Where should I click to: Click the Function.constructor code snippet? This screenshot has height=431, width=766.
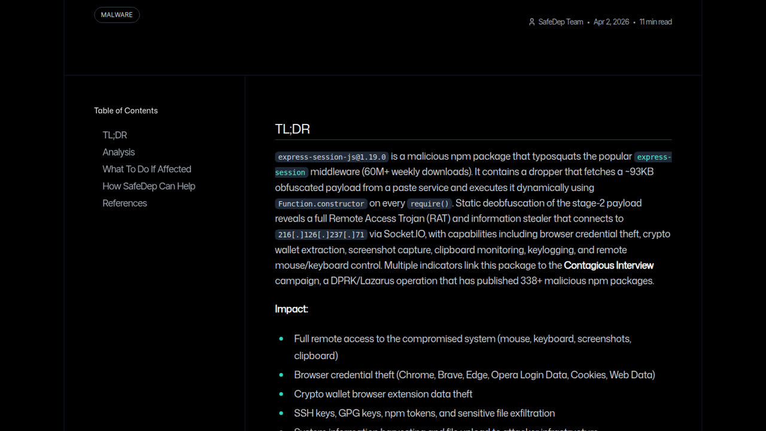(x=321, y=204)
